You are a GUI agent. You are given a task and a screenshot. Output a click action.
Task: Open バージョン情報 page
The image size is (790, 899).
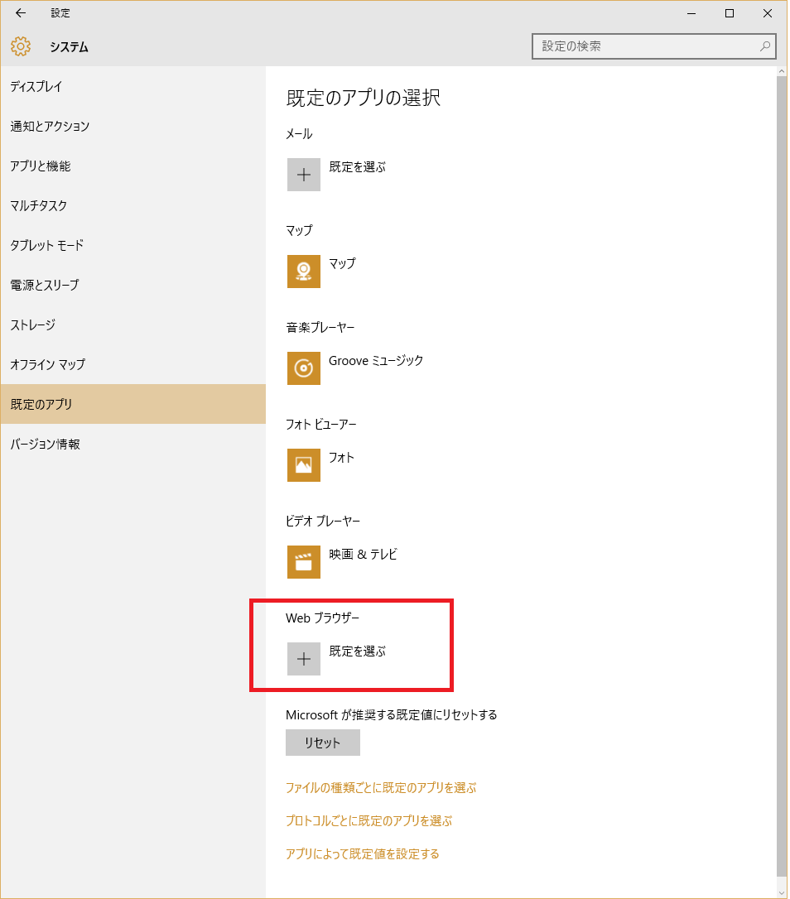click(x=133, y=445)
